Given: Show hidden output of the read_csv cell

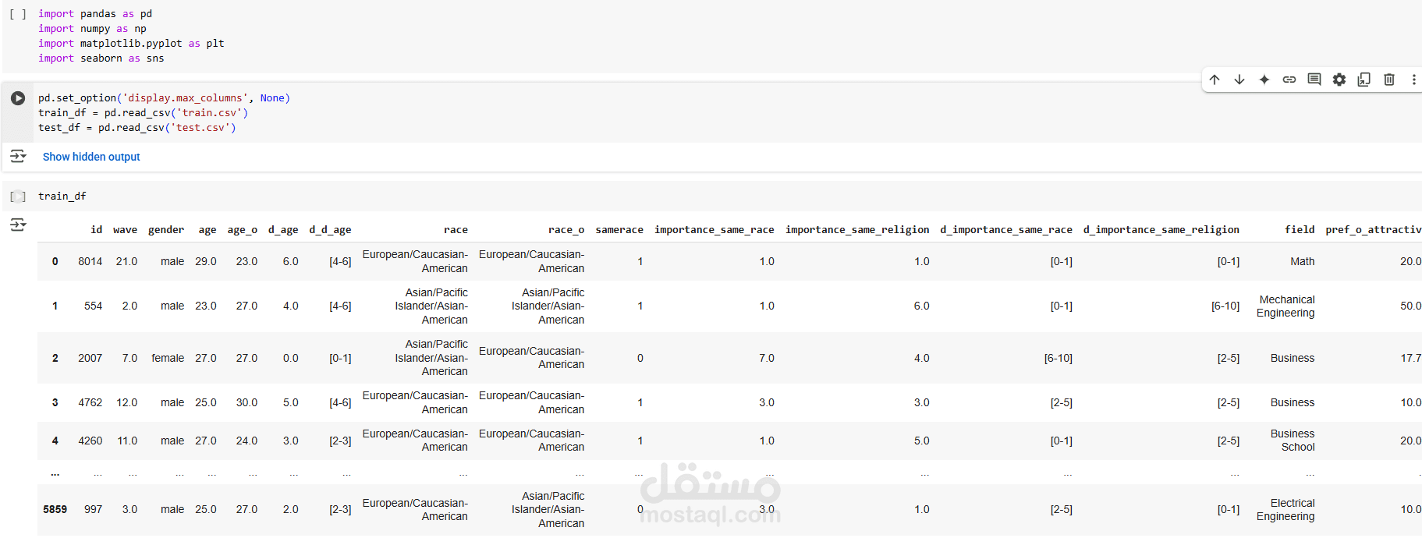Looking at the screenshot, I should click(91, 157).
